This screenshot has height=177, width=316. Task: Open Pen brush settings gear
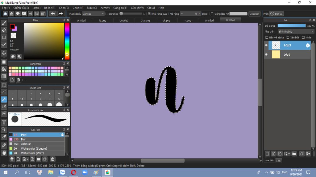(62, 135)
